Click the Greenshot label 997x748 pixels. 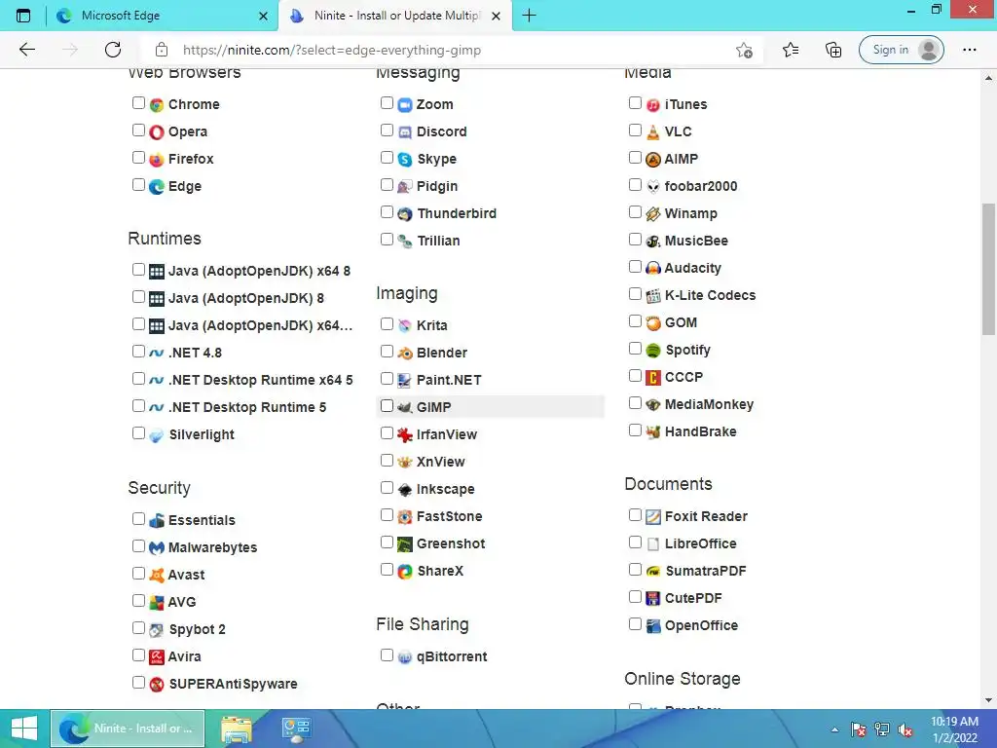point(451,543)
